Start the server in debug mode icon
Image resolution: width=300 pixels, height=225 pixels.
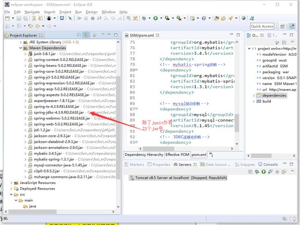[x=257, y=172]
